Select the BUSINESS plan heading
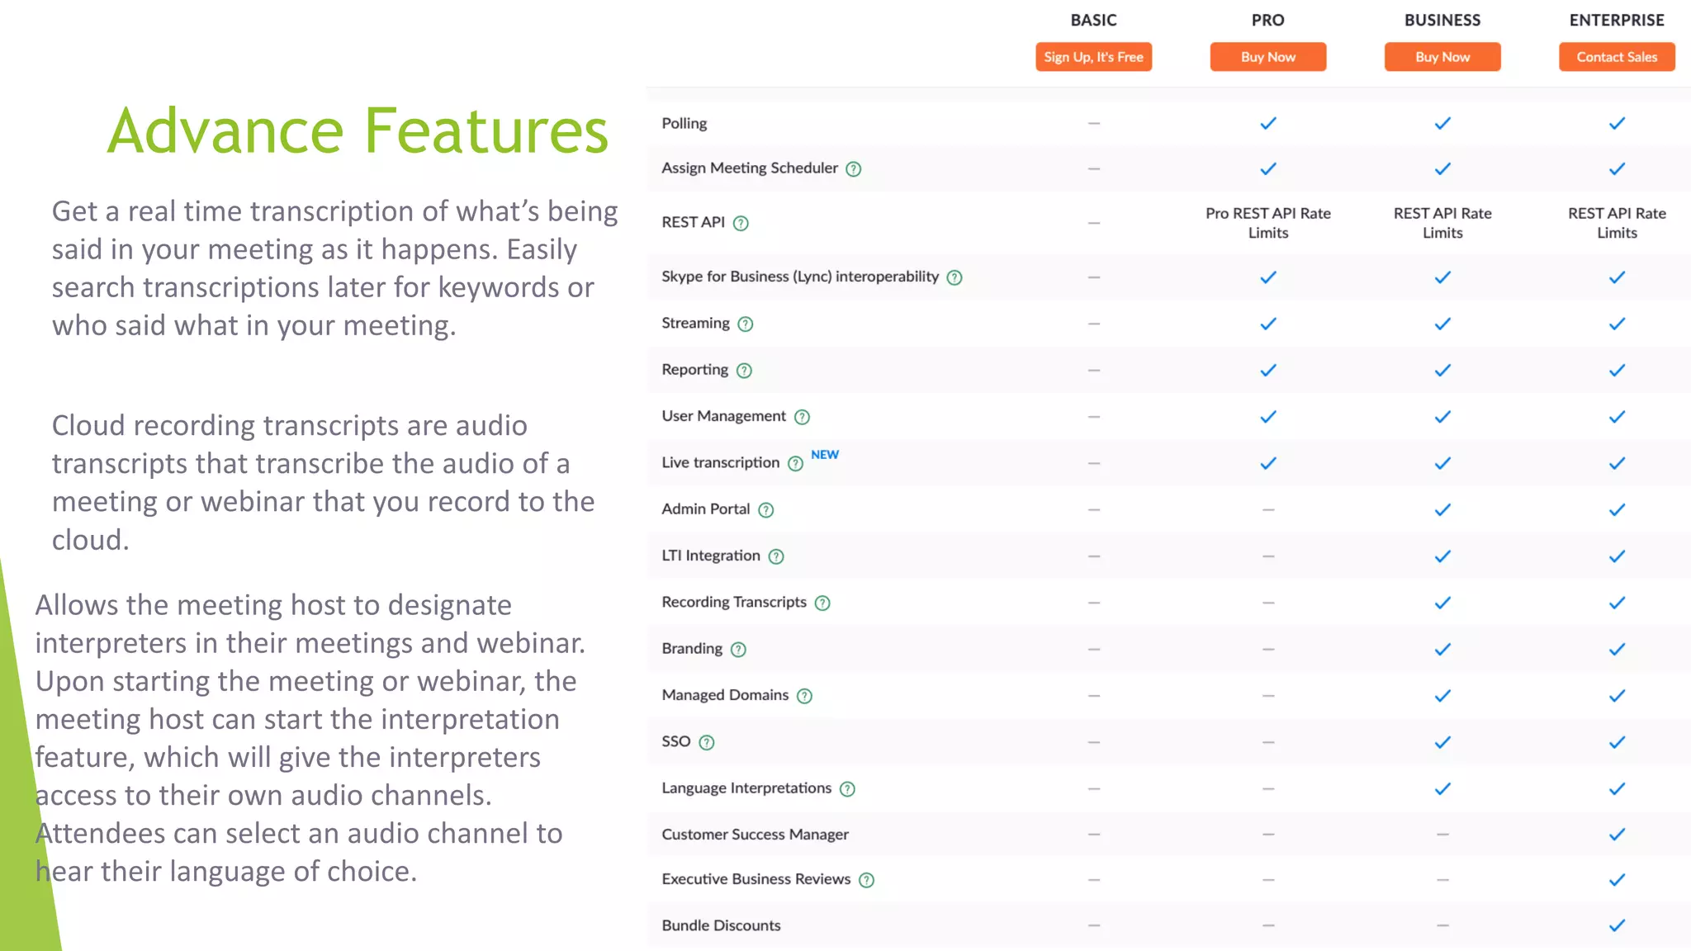This screenshot has height=951, width=1691. tap(1442, 20)
